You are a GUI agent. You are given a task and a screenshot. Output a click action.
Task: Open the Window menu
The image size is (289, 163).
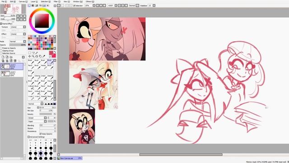pos(77,1)
